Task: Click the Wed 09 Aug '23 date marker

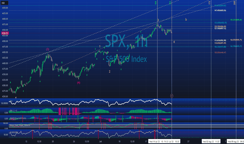Action: [235, 141]
